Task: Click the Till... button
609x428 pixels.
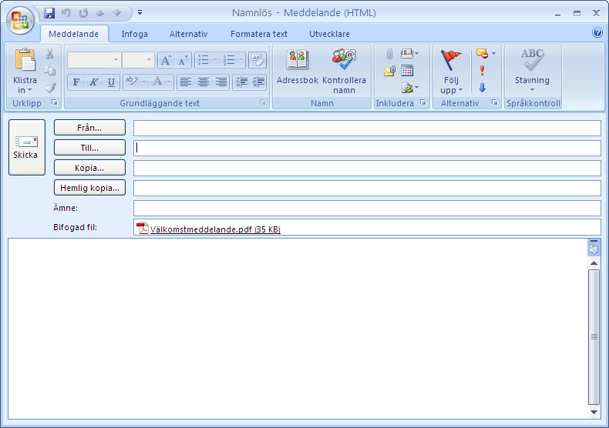Action: 89,148
